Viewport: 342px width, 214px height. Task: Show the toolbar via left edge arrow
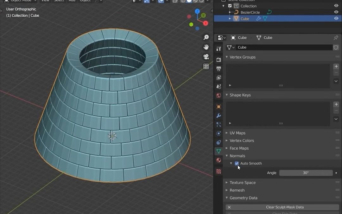1,10
